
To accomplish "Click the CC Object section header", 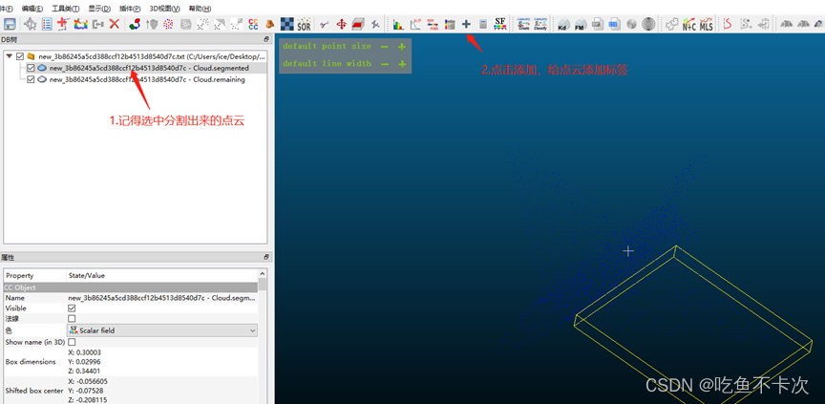I will 131,287.
